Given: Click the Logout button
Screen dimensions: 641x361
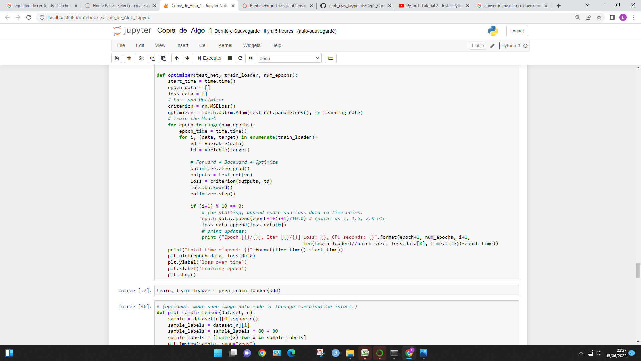Looking at the screenshot, I should pos(517,31).
